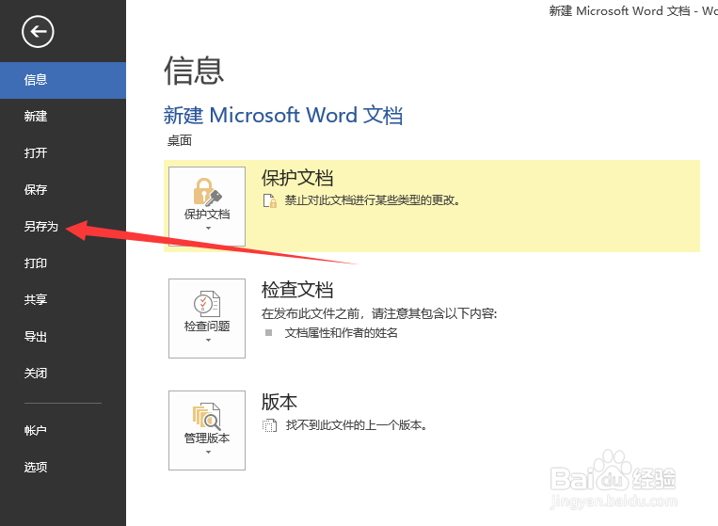Image resolution: width=718 pixels, height=526 pixels.
Task: Open the 帐户 page
Action: 63,430
